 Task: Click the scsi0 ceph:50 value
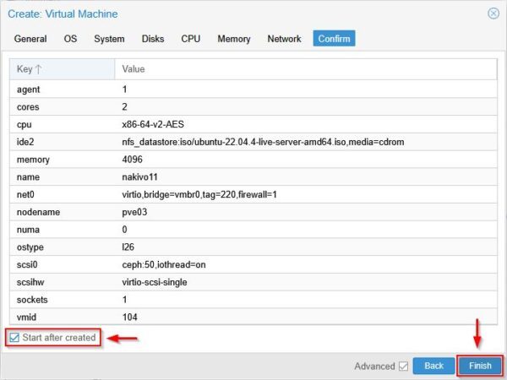pos(164,264)
